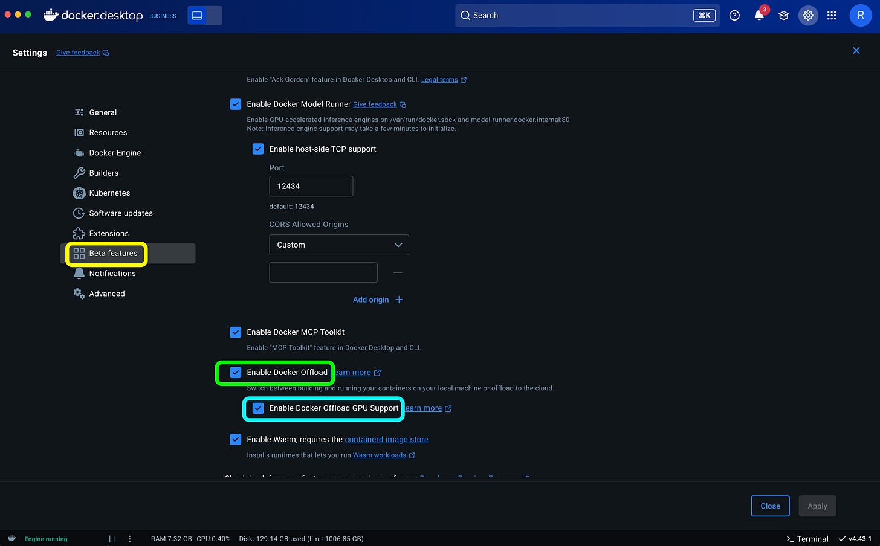Image resolution: width=880 pixels, height=546 pixels.
Task: Click the help question mark icon
Action: tap(734, 16)
